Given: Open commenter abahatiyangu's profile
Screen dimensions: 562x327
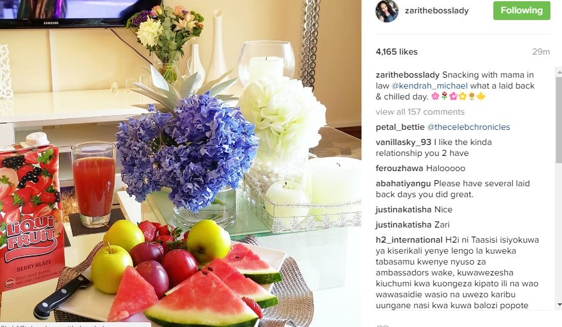Looking at the screenshot, I should click(x=403, y=184).
